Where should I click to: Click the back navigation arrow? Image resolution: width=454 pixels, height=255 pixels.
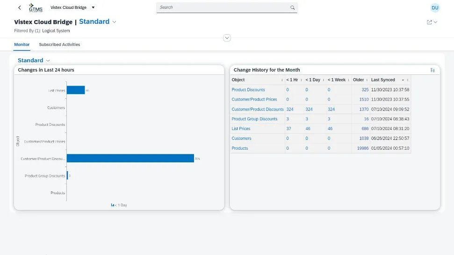tap(19, 7)
